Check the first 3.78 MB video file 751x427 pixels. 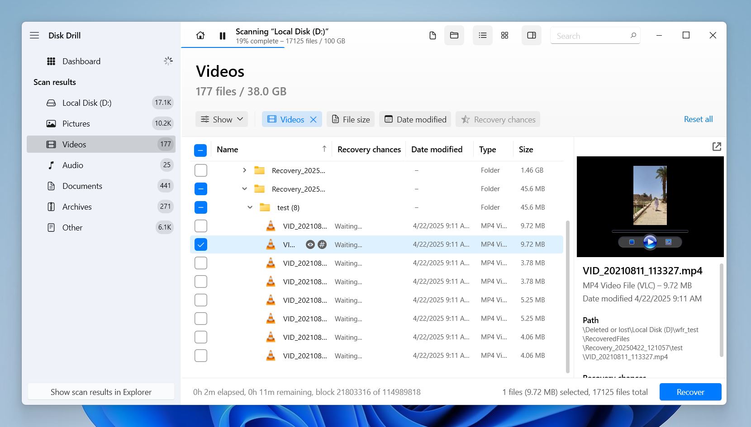pyautogui.click(x=200, y=263)
